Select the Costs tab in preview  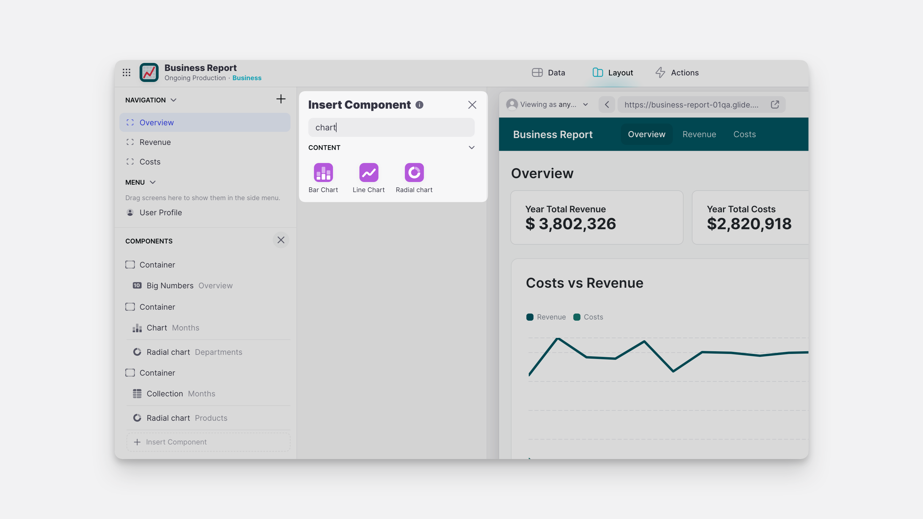[x=744, y=134]
